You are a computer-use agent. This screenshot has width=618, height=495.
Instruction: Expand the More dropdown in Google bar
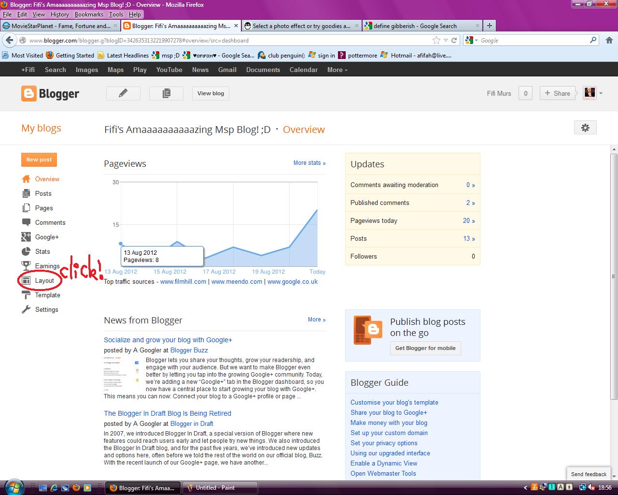[x=337, y=70]
